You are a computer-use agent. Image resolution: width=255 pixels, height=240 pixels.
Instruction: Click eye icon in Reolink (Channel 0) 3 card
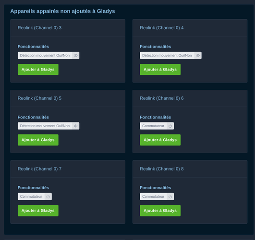75,56
